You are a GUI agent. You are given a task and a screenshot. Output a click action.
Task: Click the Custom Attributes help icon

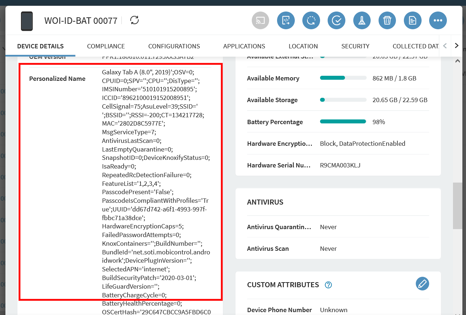pyautogui.click(x=328, y=285)
